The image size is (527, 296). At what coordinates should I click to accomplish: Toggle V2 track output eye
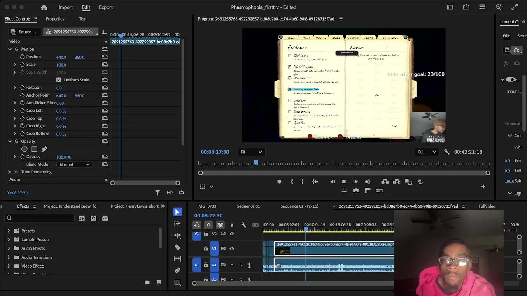tap(232, 234)
